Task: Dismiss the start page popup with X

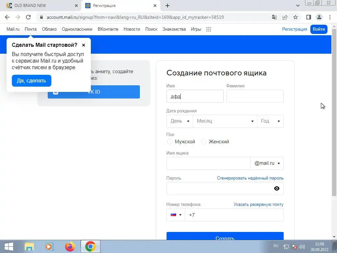Action: (84, 45)
